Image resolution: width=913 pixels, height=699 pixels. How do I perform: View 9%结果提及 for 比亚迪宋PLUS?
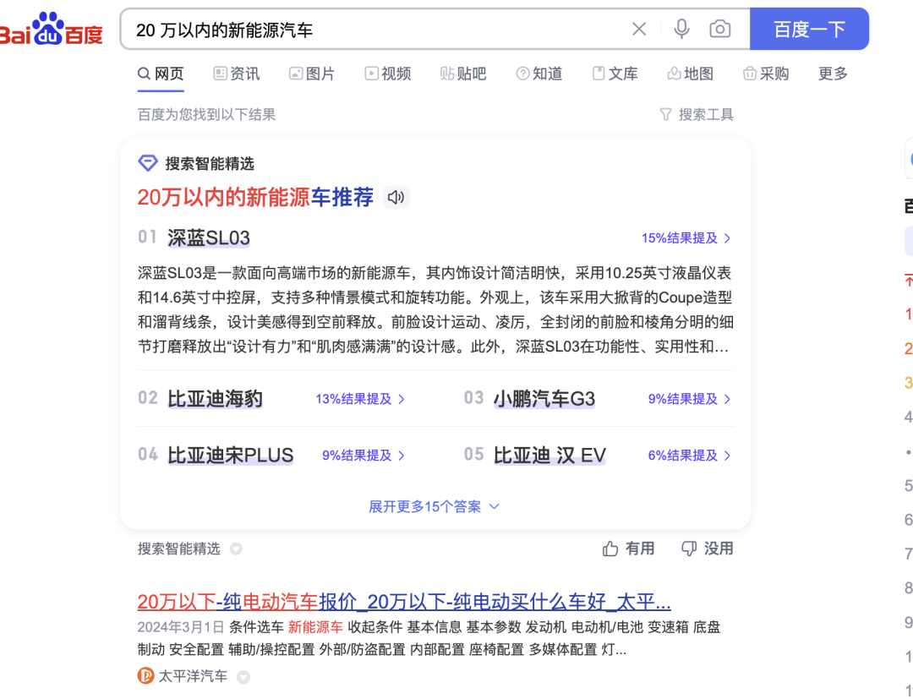point(364,455)
